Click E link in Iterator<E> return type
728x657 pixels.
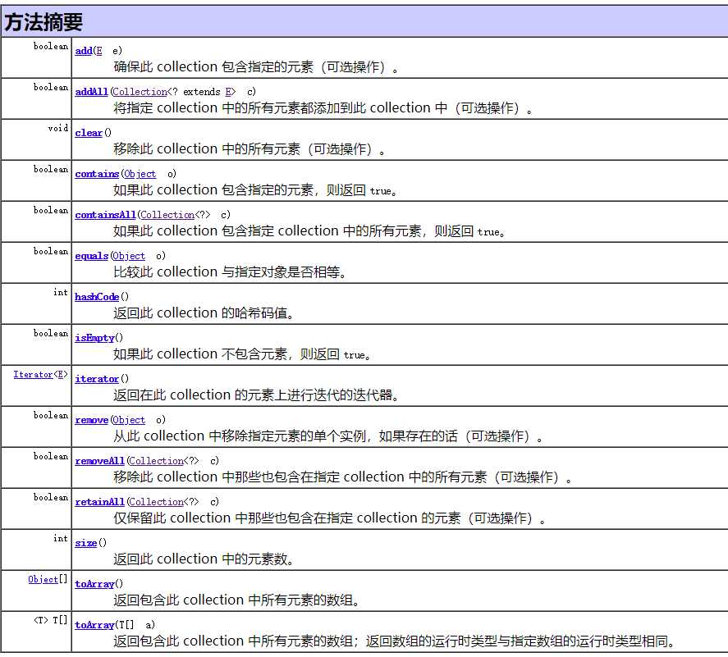61,375
